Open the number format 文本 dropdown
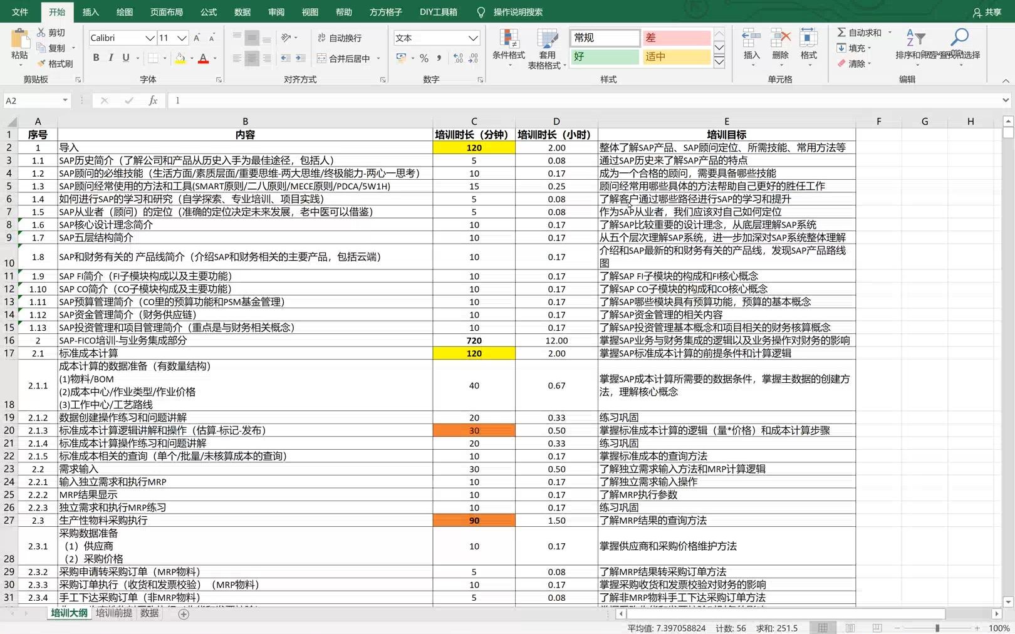The width and height of the screenshot is (1015, 634). 473,38
